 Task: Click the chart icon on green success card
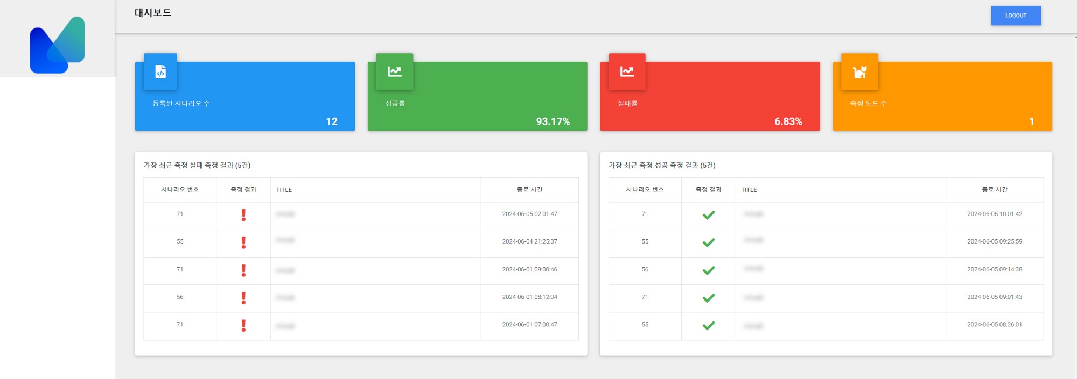pos(395,71)
